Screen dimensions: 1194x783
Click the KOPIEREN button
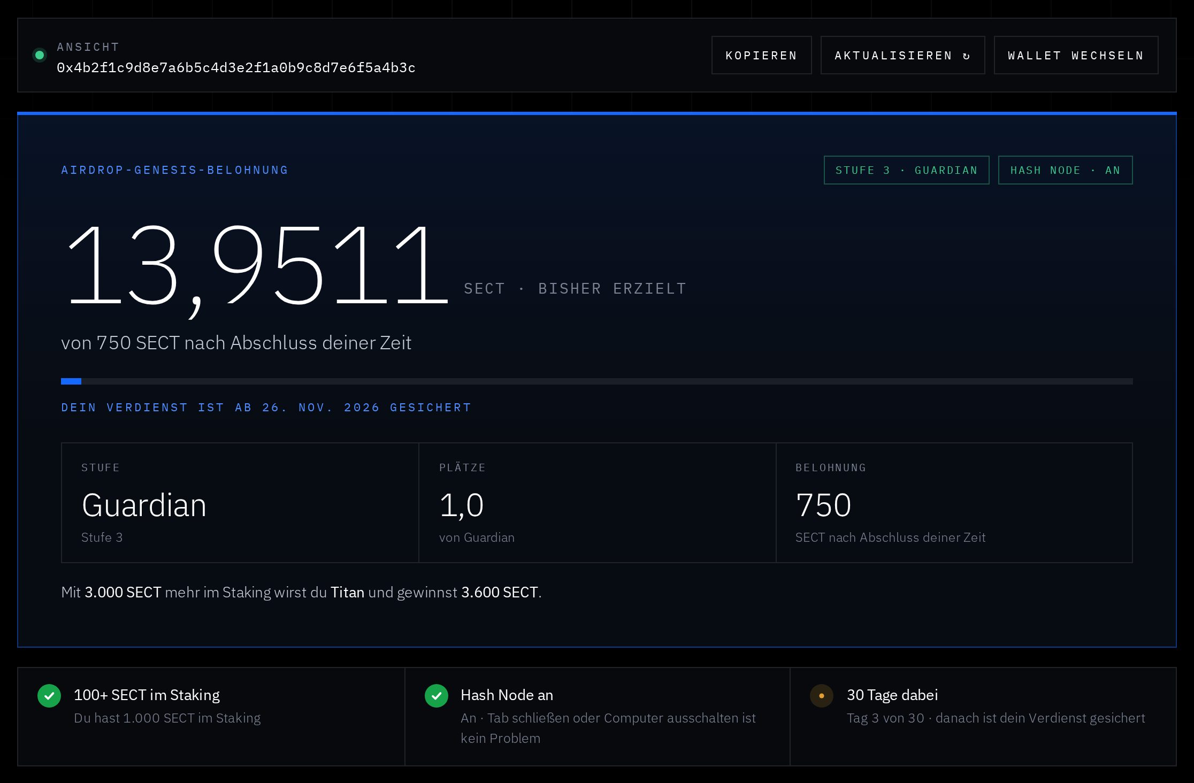pyautogui.click(x=761, y=55)
